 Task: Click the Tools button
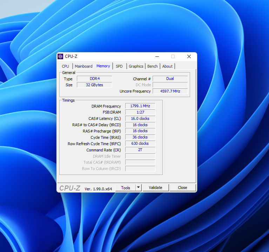[x=126, y=188]
